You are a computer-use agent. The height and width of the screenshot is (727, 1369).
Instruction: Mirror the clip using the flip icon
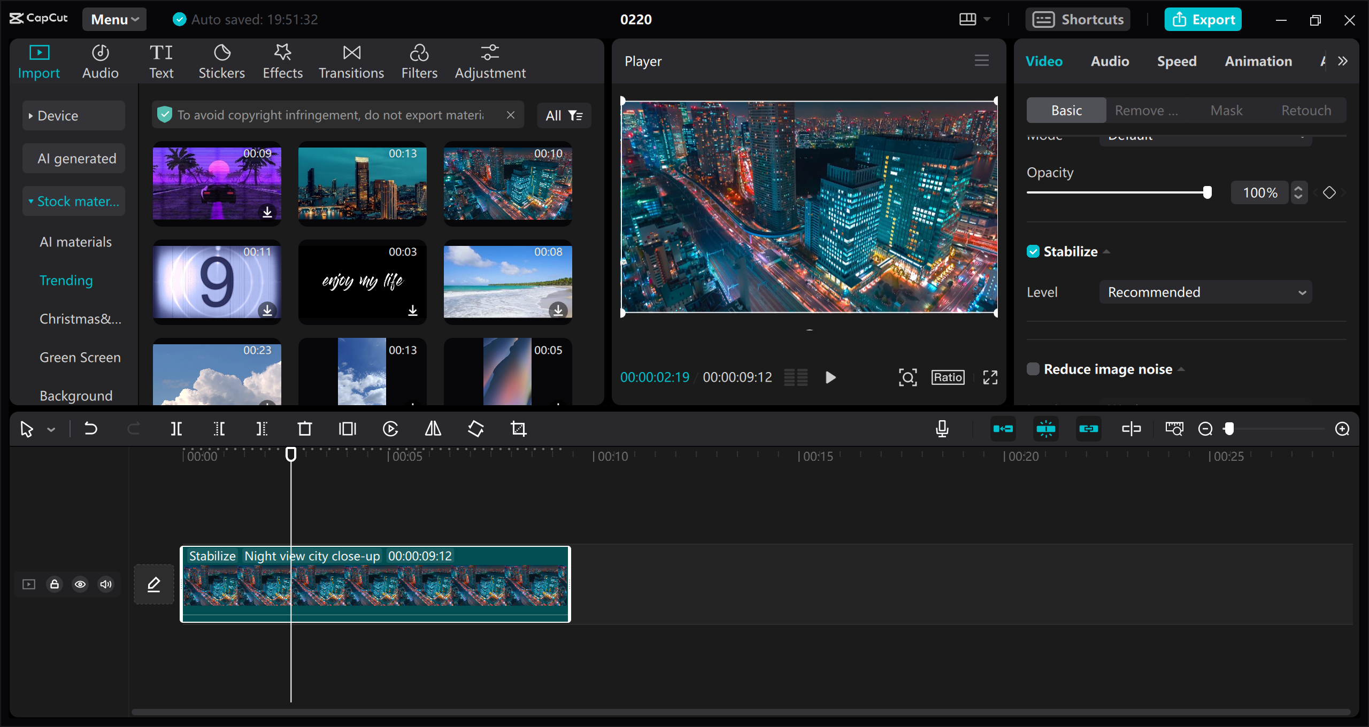click(x=432, y=428)
